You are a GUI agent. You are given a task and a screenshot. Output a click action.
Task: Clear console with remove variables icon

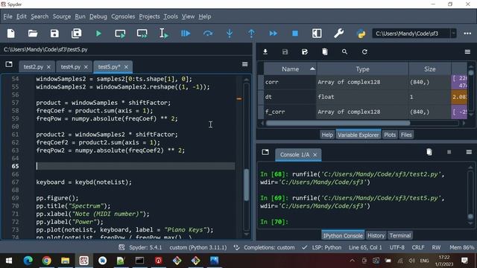429,152
